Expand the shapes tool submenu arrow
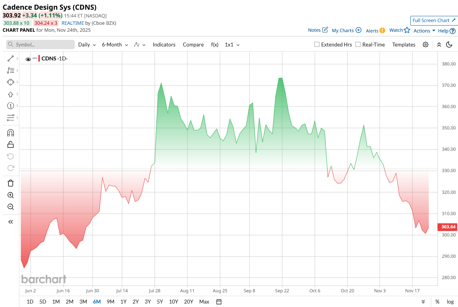The width and height of the screenshot is (458, 307). point(17,82)
